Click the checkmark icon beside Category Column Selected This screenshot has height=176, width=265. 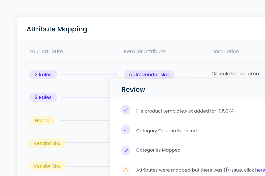126,130
